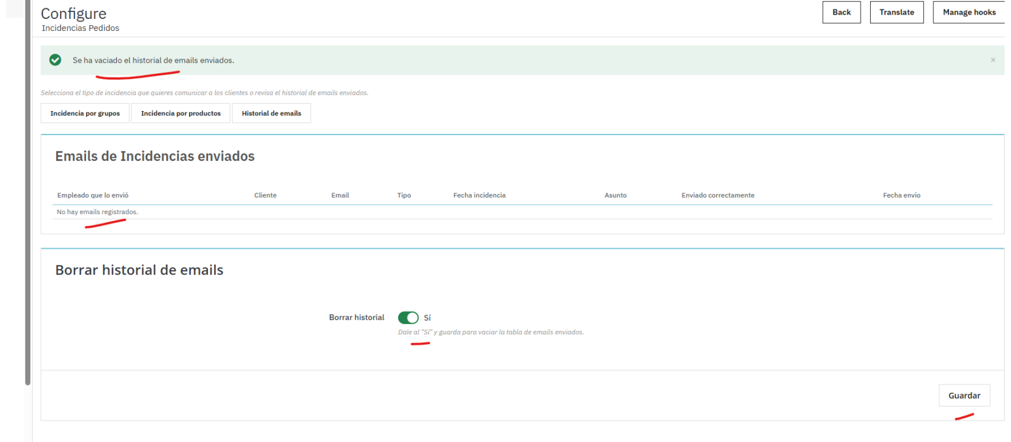1011x442 pixels.
Task: Dismiss the success alert with the X
Action: coord(993,60)
